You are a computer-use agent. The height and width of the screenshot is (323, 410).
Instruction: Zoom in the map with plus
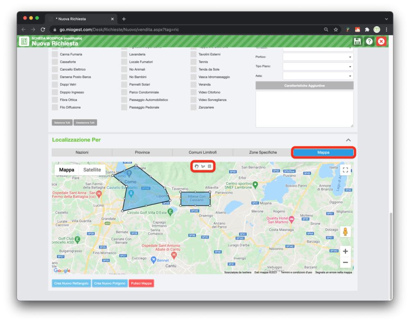click(x=345, y=251)
